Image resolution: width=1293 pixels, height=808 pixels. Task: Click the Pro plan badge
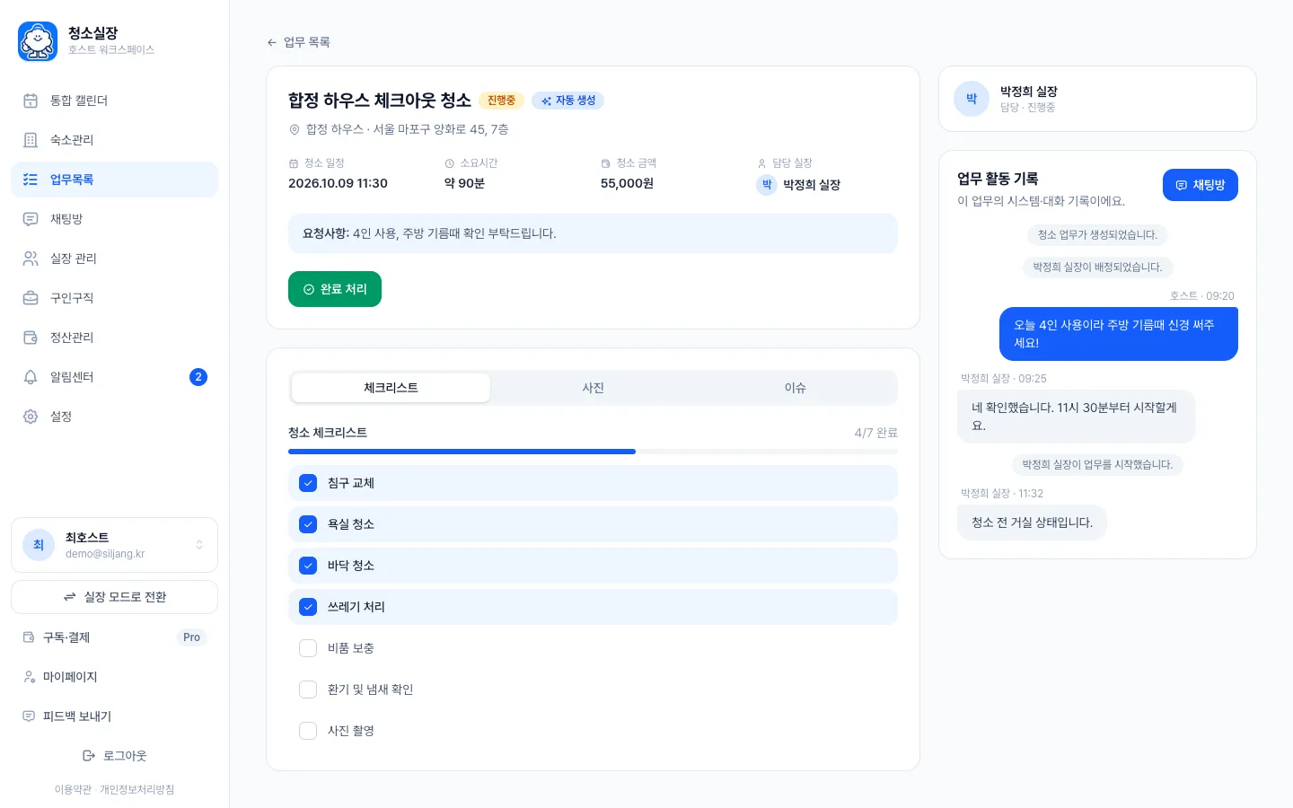(191, 637)
